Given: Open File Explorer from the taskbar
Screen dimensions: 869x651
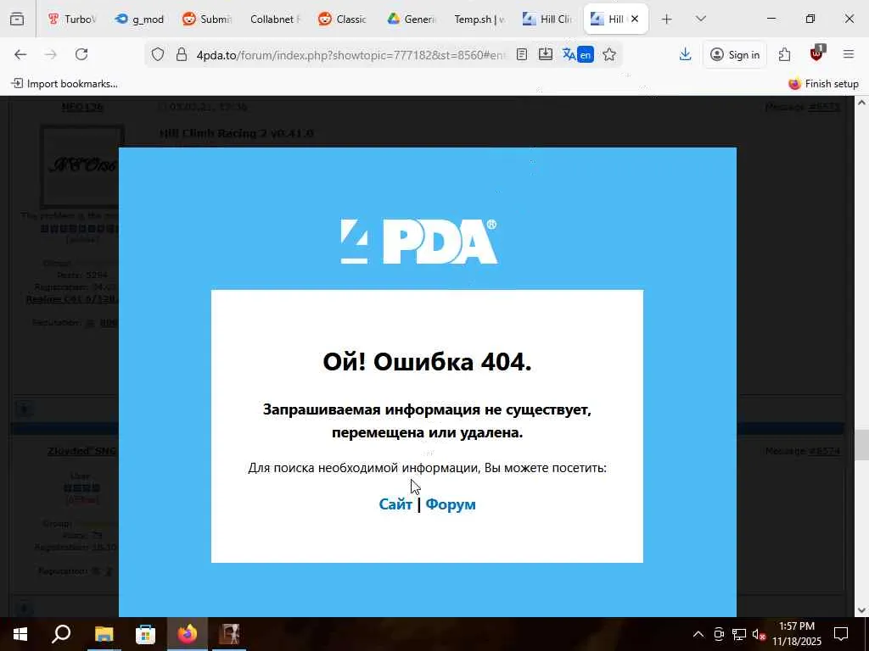Looking at the screenshot, I should 104,634.
